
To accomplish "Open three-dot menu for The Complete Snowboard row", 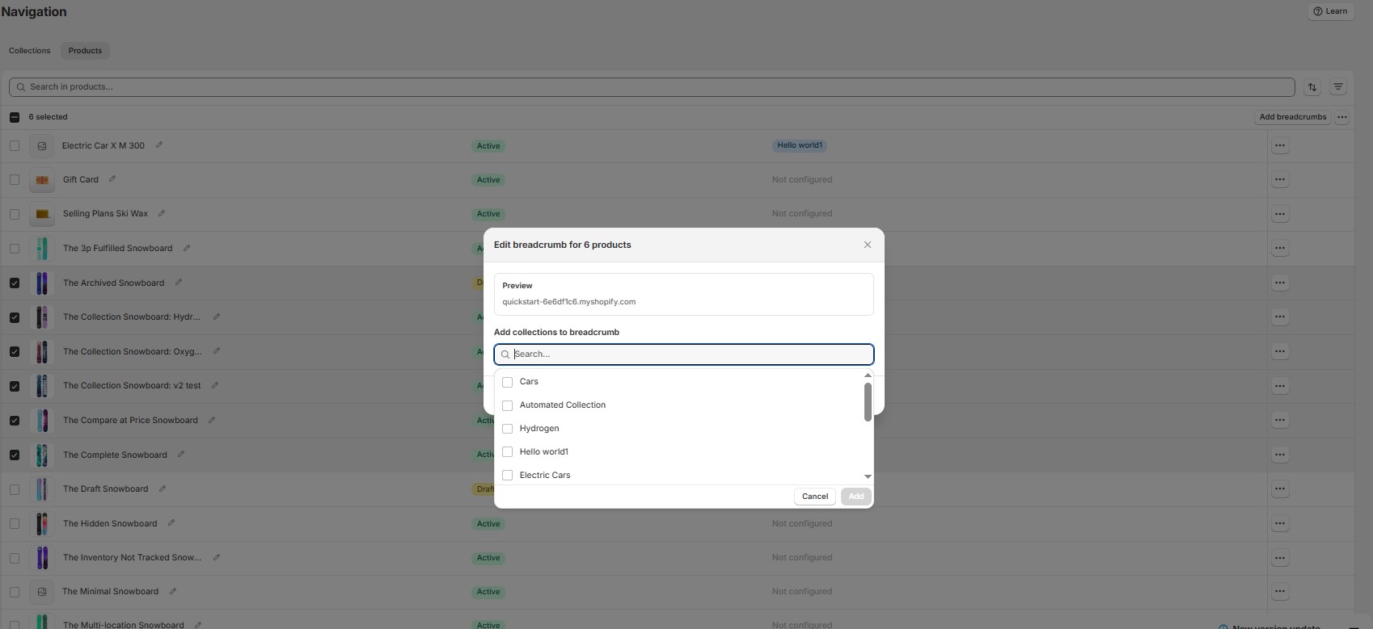I will (x=1280, y=455).
